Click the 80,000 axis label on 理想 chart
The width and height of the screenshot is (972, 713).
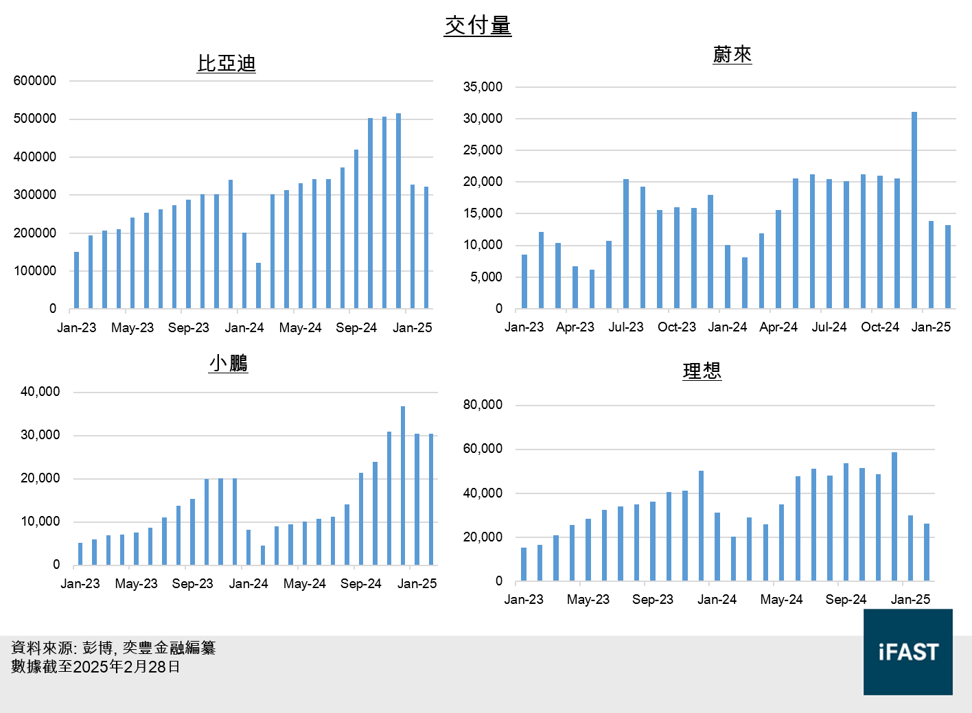(483, 405)
